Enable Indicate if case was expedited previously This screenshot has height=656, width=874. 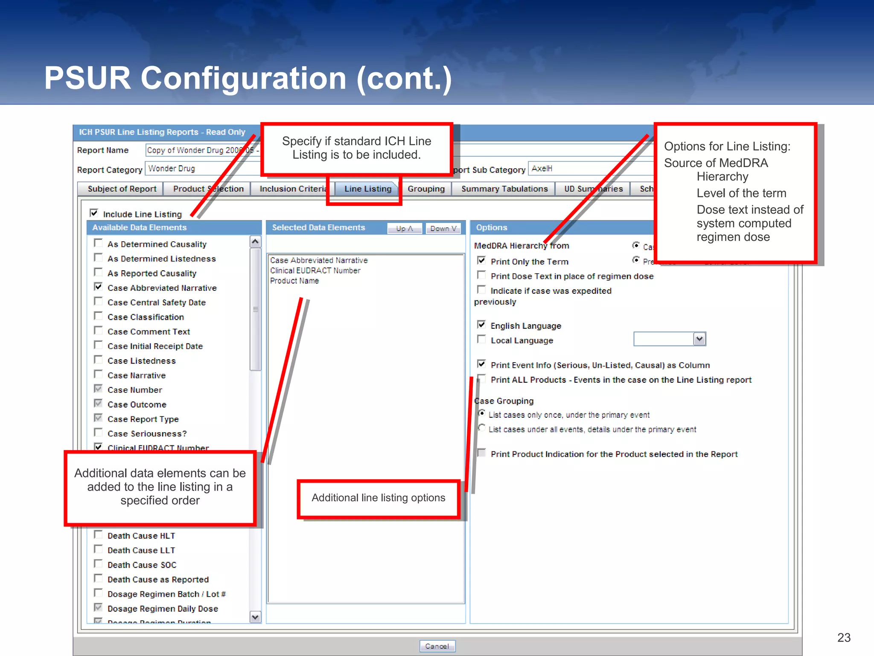(x=481, y=289)
